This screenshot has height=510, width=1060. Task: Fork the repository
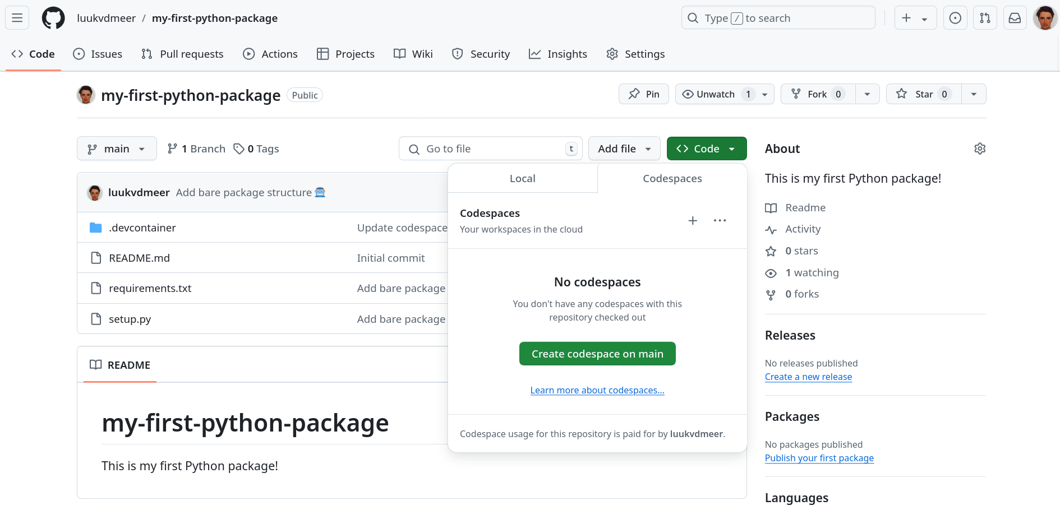point(818,94)
